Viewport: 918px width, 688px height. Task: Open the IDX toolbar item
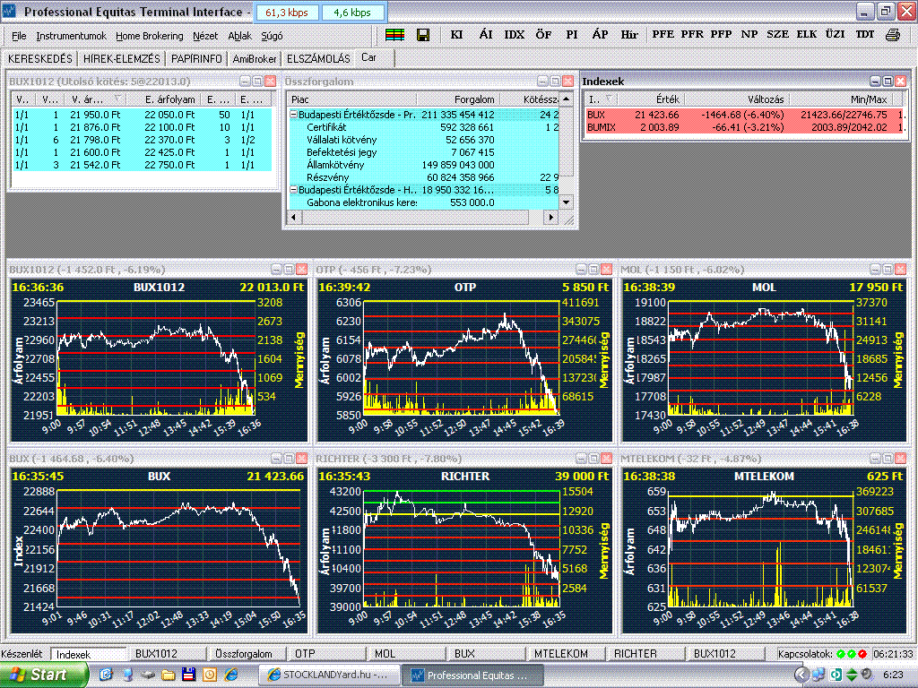[x=515, y=35]
